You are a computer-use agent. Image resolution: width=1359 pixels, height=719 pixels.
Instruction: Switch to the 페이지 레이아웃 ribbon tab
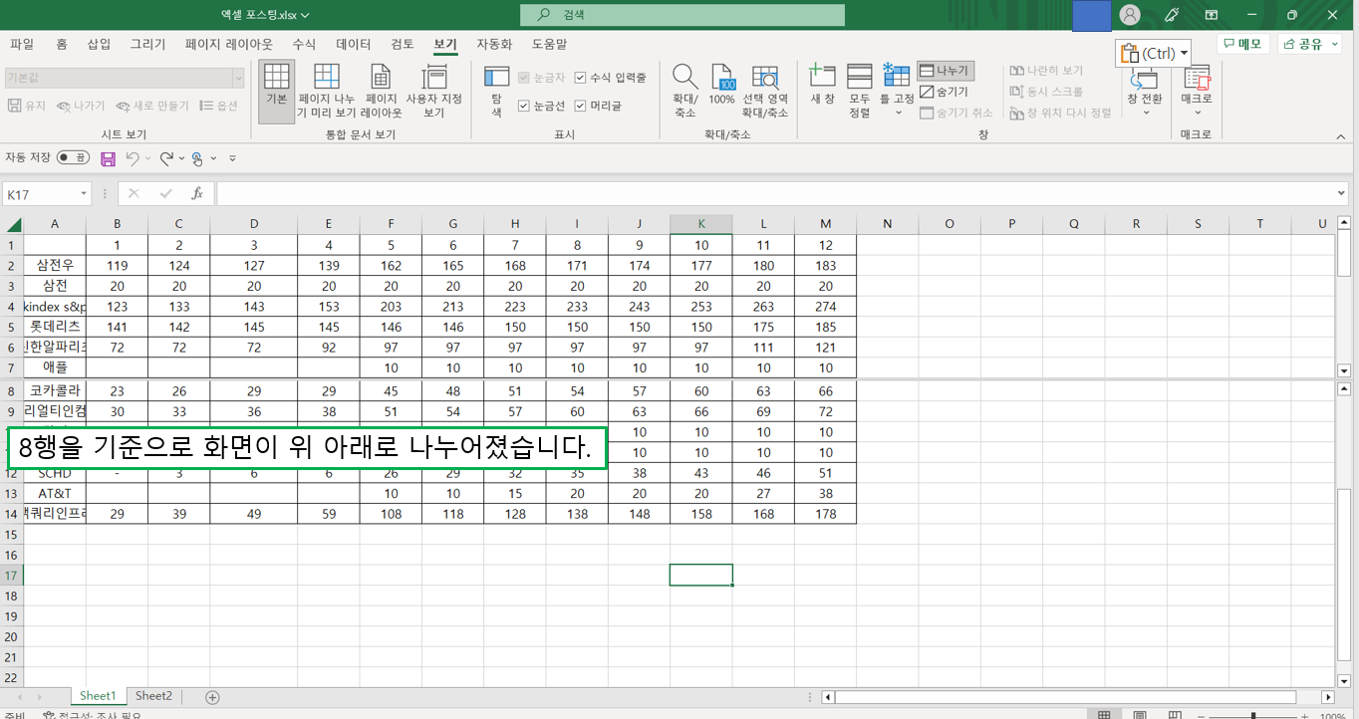click(x=228, y=44)
